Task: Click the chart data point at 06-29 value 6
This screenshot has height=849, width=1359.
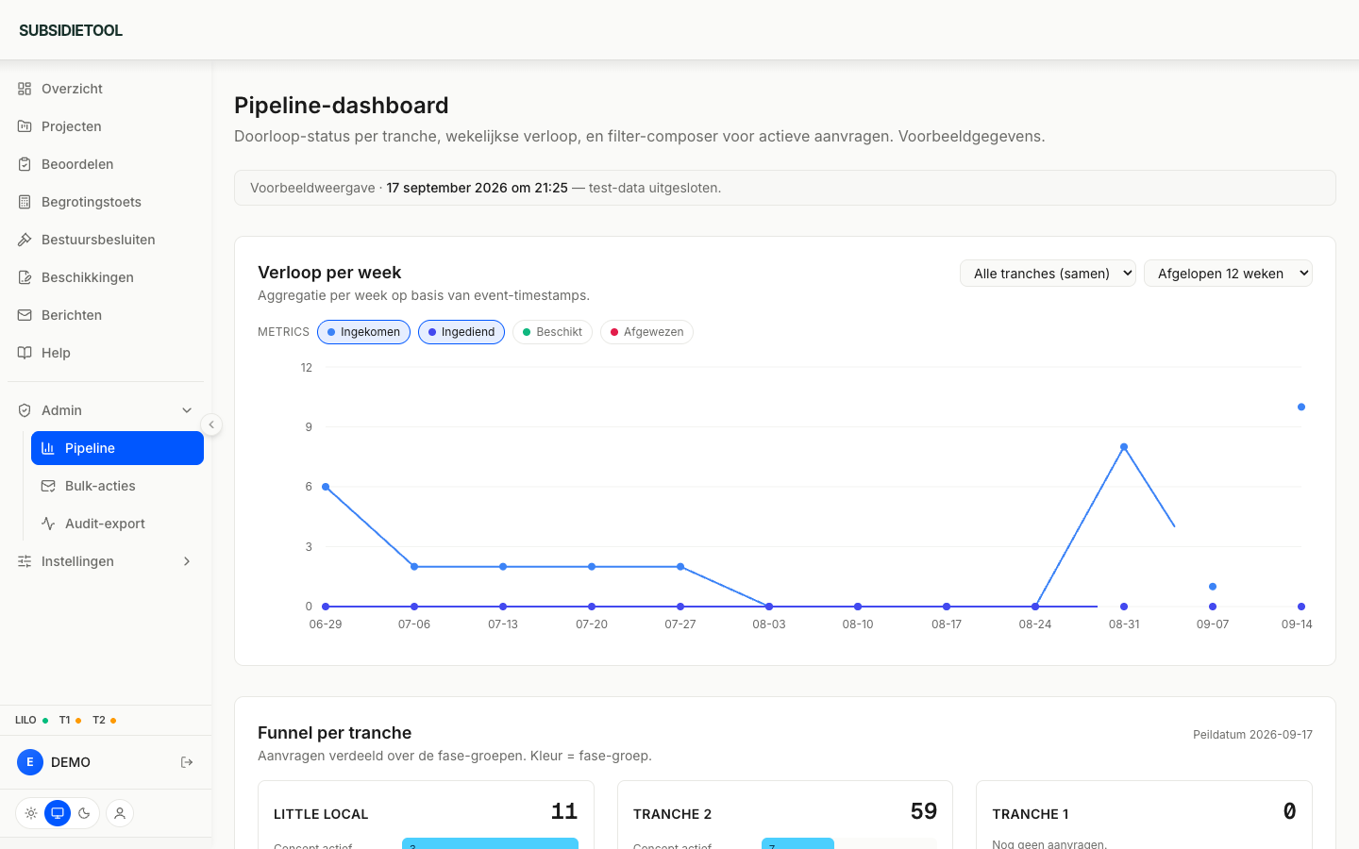Action: pos(326,487)
